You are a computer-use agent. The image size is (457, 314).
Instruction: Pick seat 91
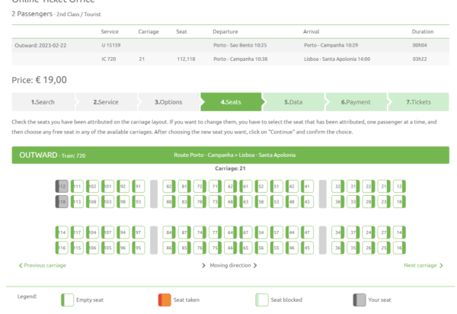coord(139,186)
